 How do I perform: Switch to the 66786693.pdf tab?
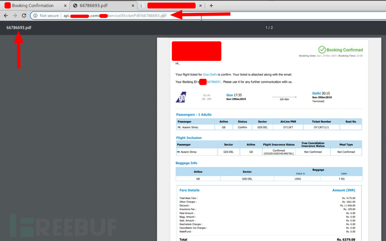[x=103, y=6]
